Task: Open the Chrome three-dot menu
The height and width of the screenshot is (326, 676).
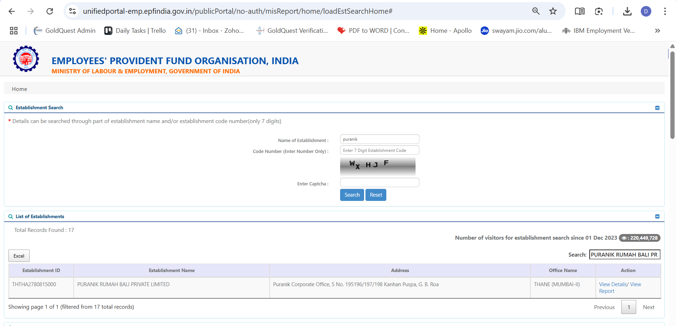Action: [x=665, y=11]
